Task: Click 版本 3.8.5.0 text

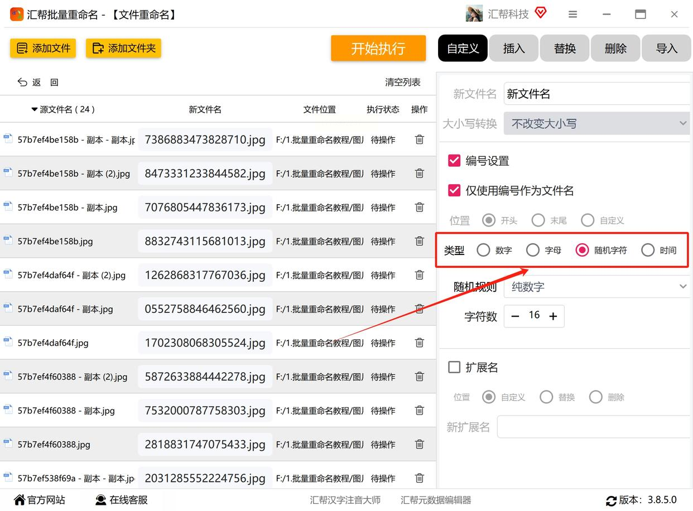Action: (648, 500)
